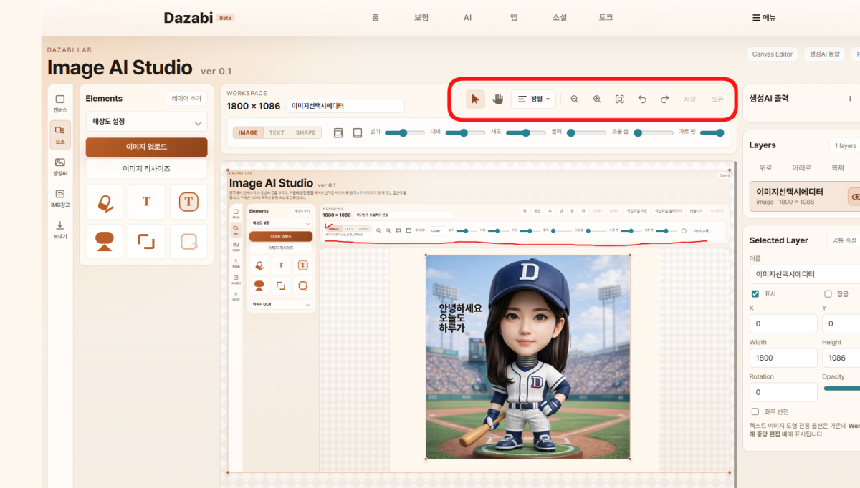The width and height of the screenshot is (860, 488).
Task: Open the 정렬 alignment dropdown
Action: point(534,99)
